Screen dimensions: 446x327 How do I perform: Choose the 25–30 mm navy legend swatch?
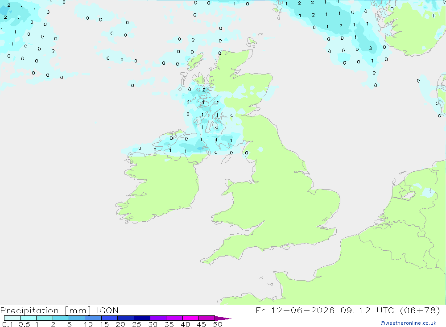142,318
